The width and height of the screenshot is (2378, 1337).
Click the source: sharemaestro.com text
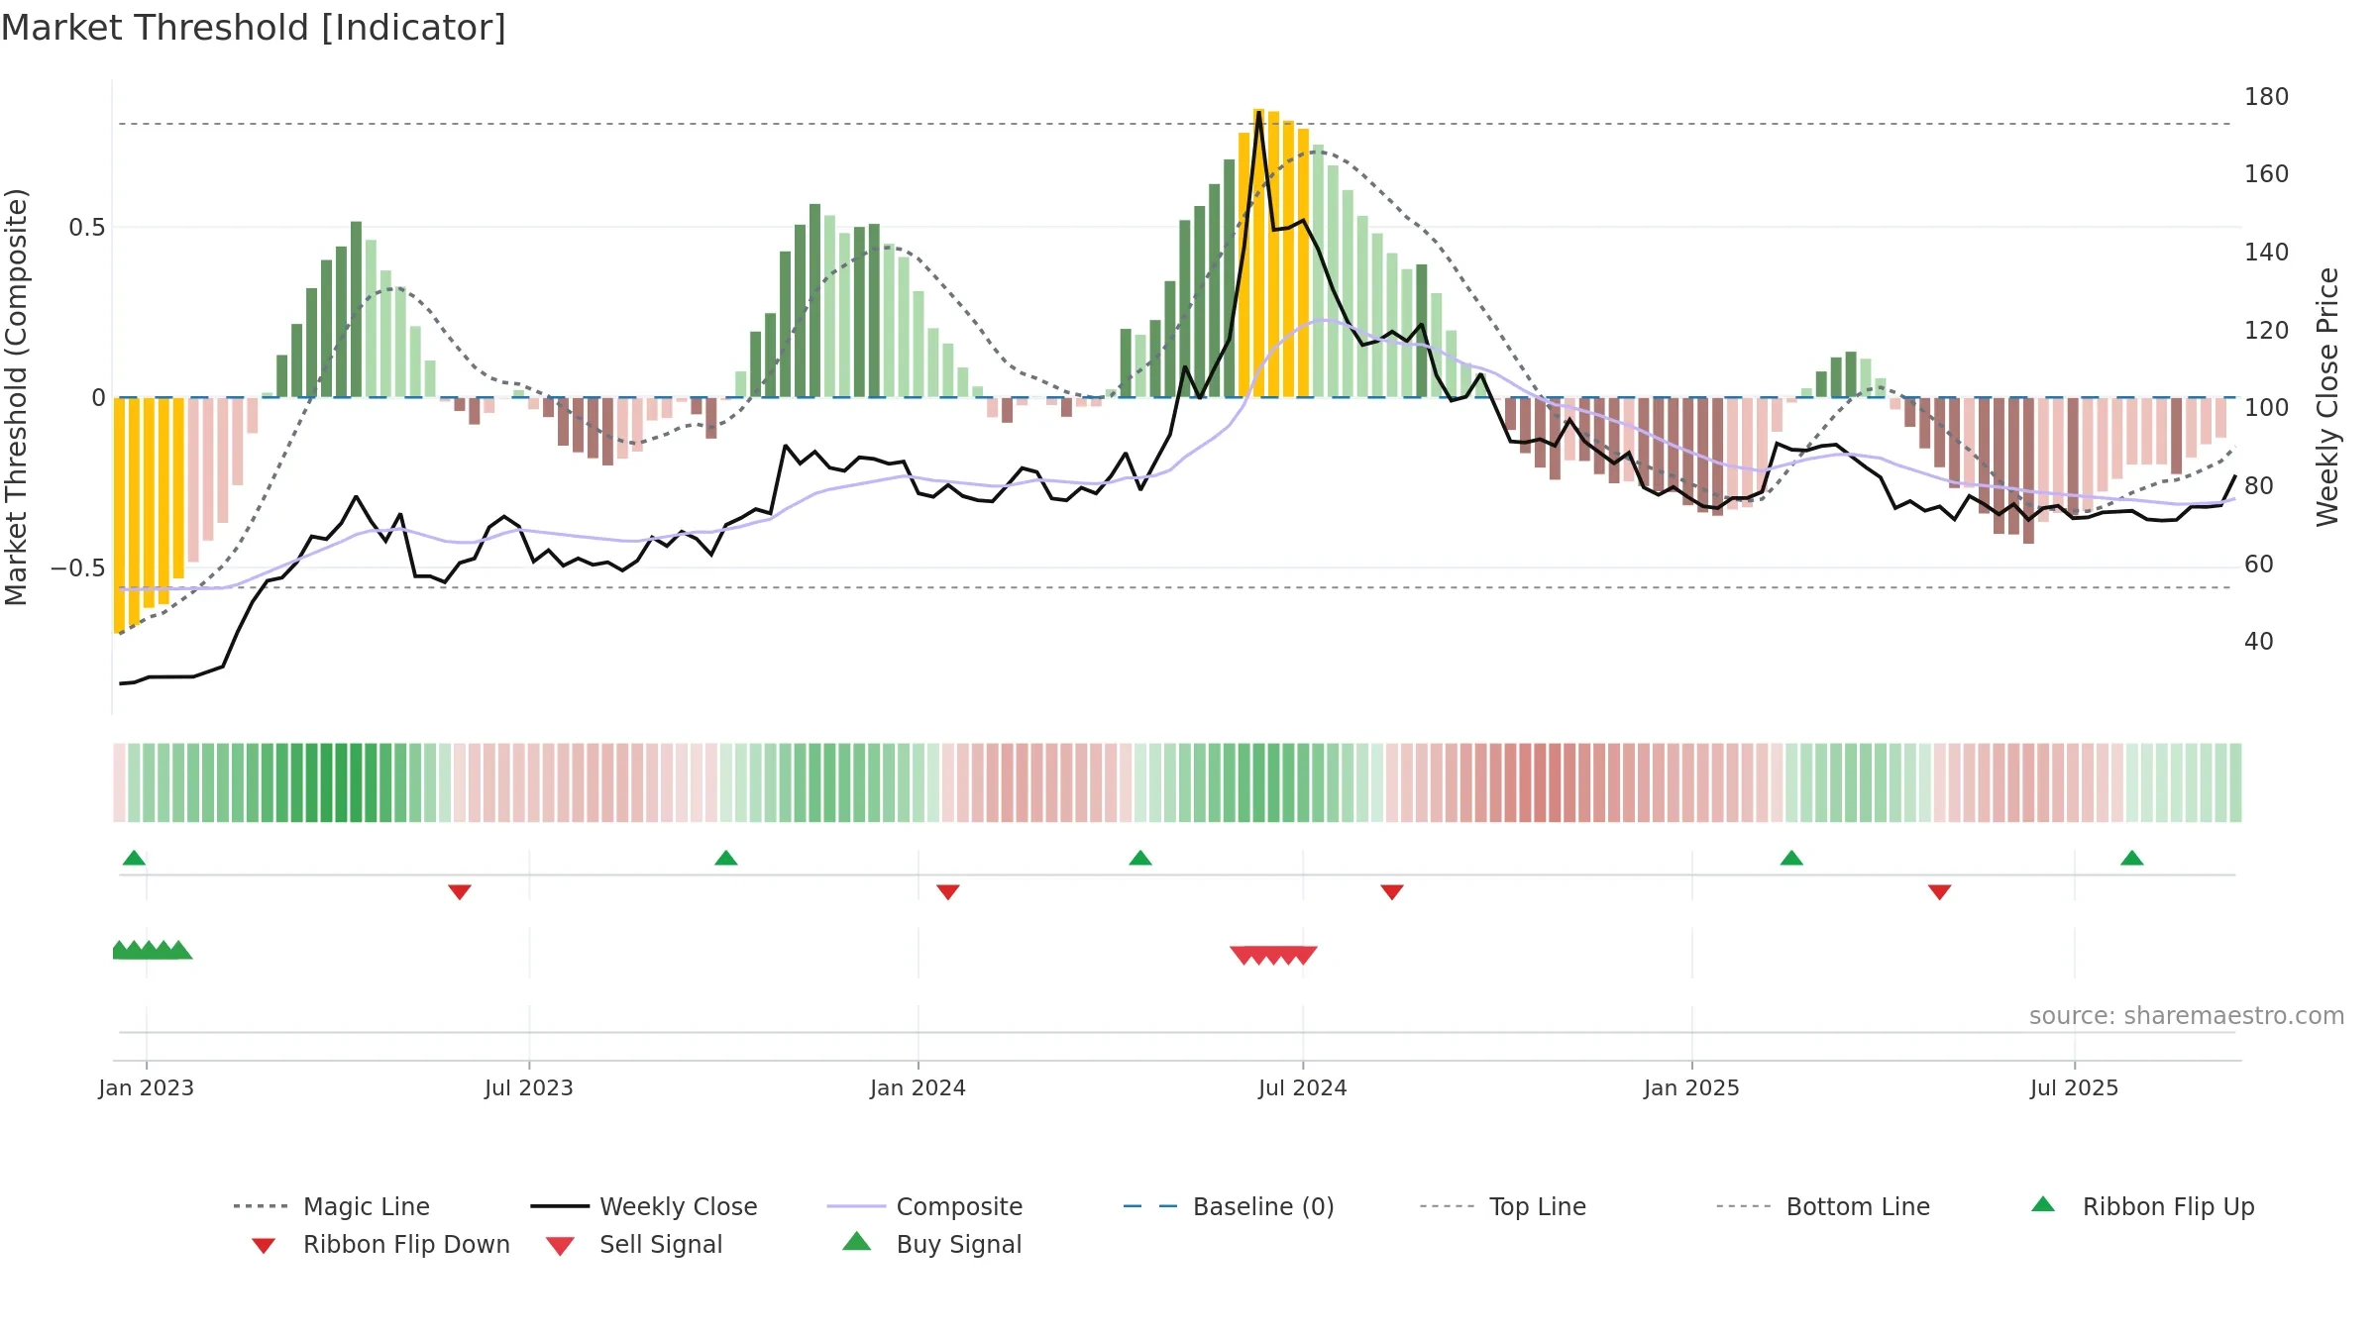coord(2186,1016)
